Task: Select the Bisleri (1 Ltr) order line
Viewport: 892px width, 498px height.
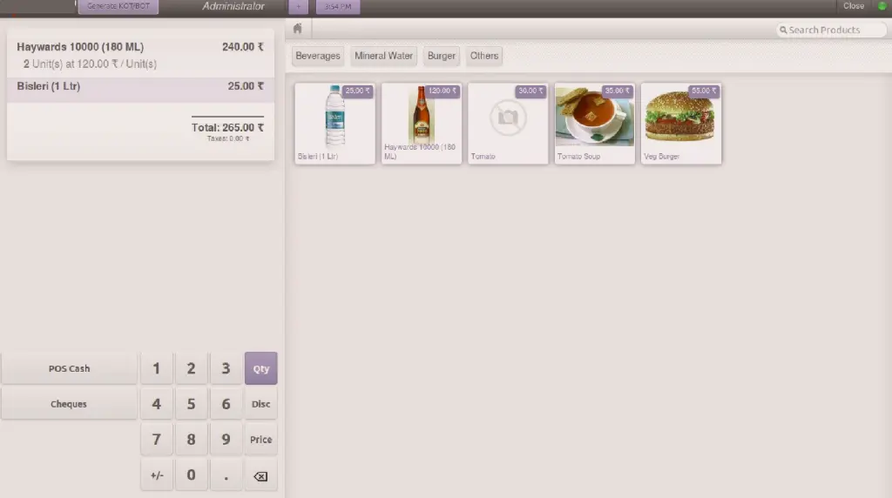Action: pyautogui.click(x=140, y=87)
